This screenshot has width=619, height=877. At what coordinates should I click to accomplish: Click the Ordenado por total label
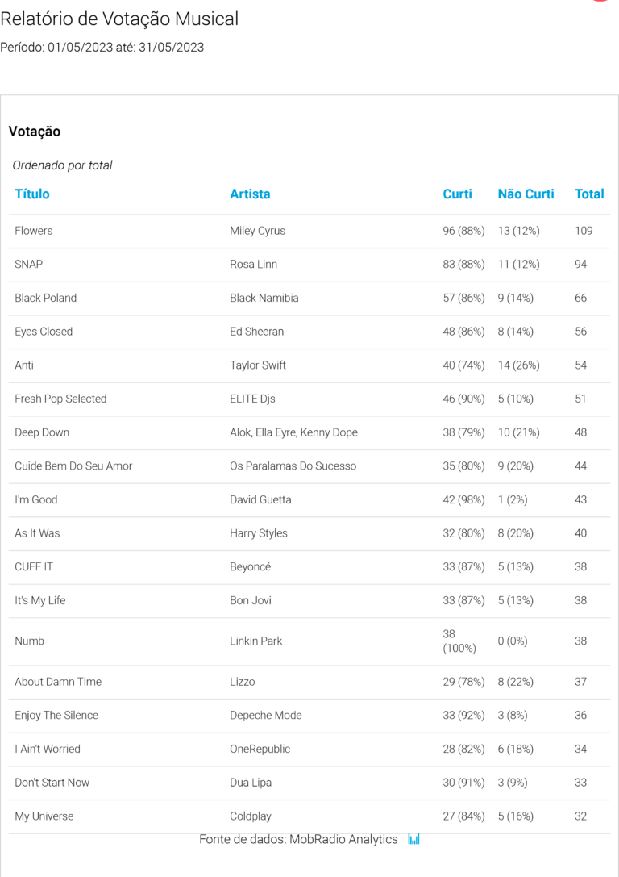62,165
